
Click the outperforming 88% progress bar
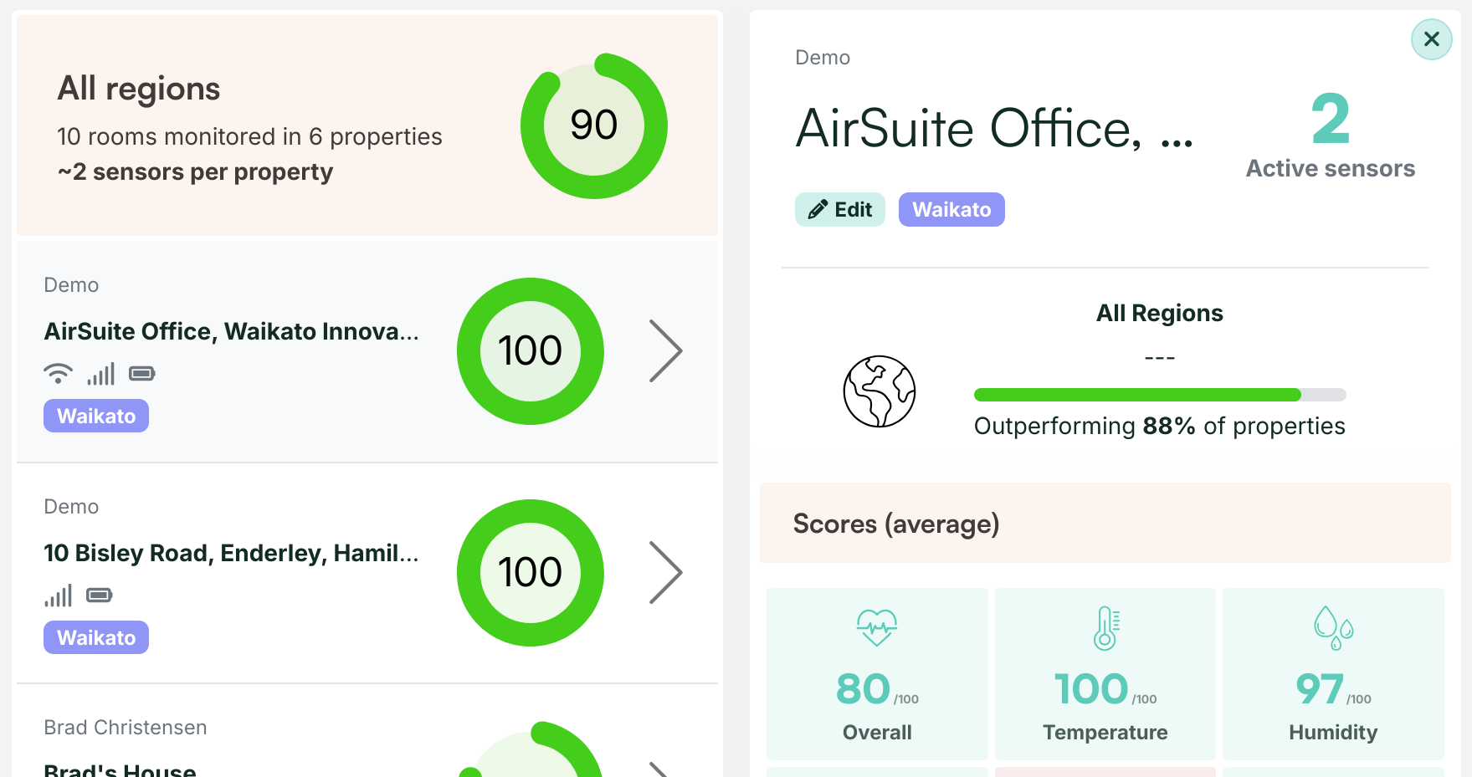(x=1159, y=395)
